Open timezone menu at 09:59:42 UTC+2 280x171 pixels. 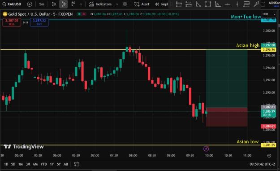(262, 164)
